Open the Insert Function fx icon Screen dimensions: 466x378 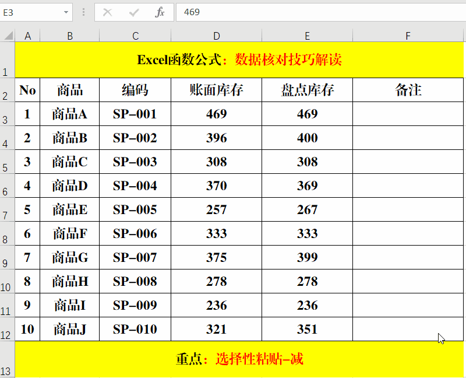tap(160, 12)
